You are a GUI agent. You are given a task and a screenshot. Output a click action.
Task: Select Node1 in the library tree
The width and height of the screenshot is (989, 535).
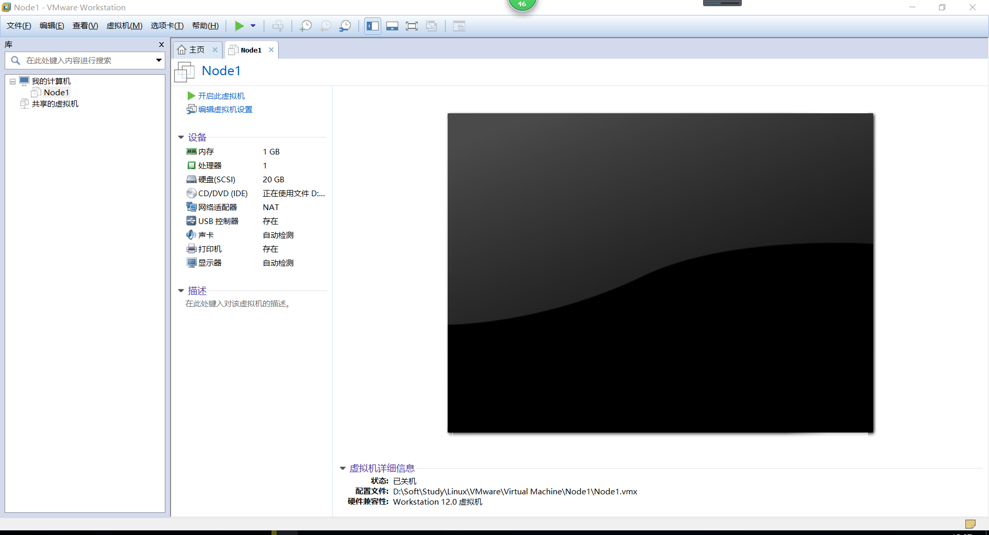[56, 93]
